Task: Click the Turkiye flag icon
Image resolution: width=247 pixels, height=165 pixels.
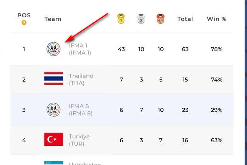Action: 53,140
